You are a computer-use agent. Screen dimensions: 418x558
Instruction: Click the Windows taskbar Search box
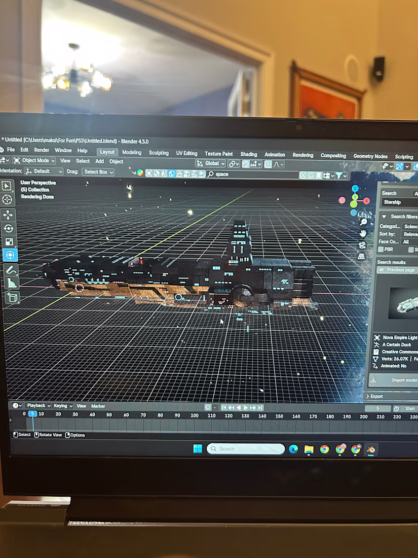246,449
